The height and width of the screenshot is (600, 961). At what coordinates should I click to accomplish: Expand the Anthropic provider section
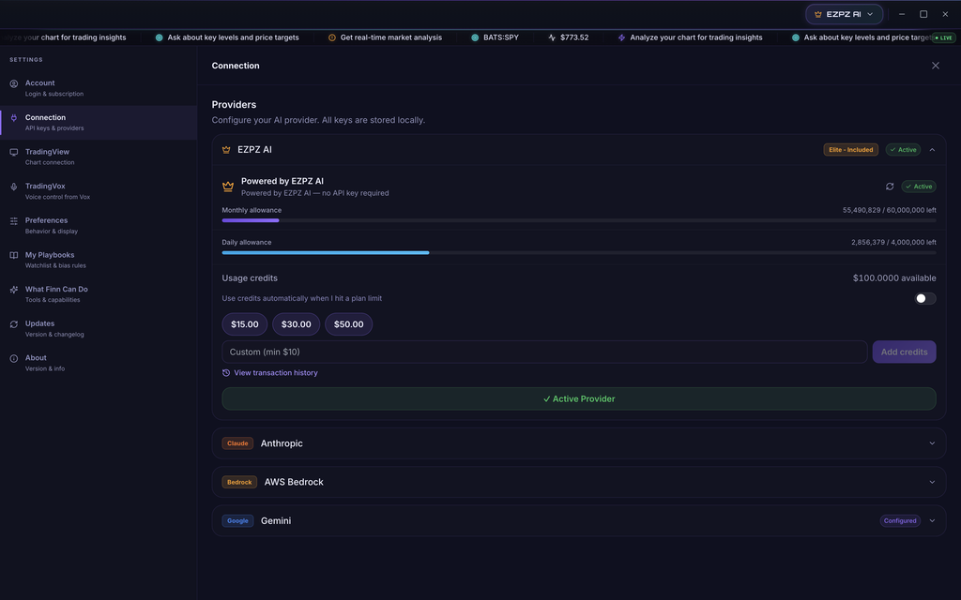click(x=932, y=443)
